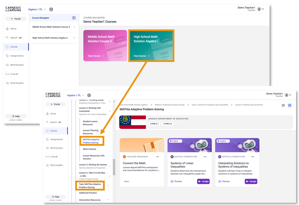
Task: Click Home icon in front window sidebar
Action: [47, 114]
